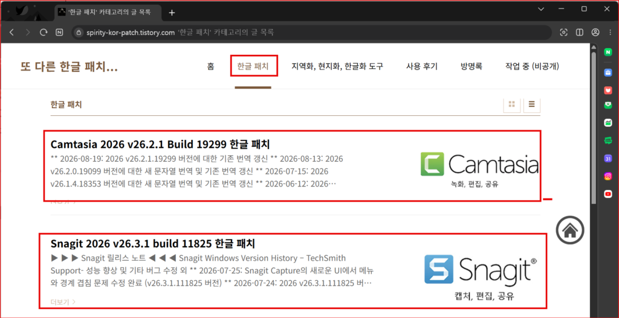Open the Naver home button in toolbar
This screenshot has height=318, width=619.
[x=59, y=33]
